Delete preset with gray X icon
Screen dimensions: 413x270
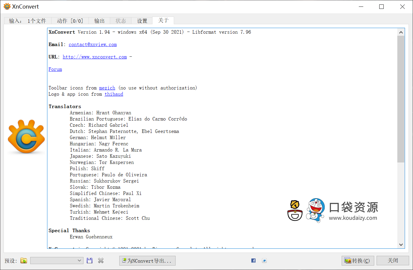pyautogui.click(x=101, y=261)
